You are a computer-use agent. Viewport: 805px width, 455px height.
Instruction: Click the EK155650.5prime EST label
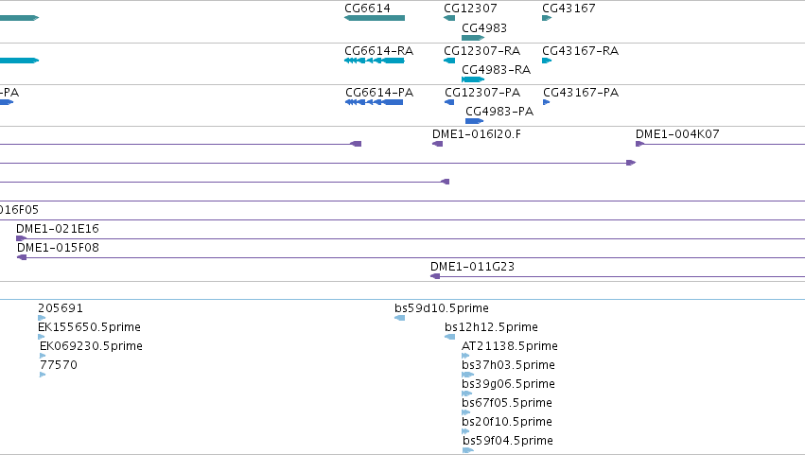[89, 327]
